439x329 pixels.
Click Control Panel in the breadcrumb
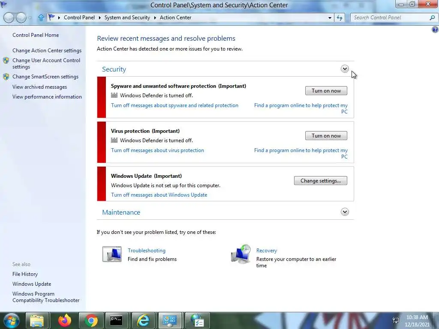(79, 18)
